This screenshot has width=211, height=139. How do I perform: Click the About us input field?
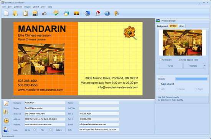(x=45, y=114)
